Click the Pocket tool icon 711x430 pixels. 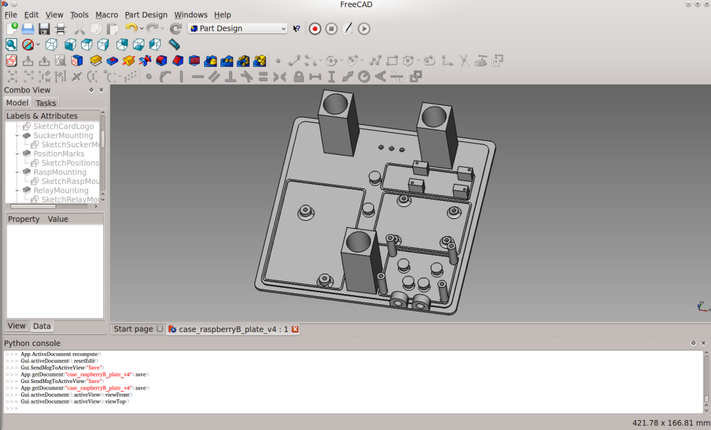click(x=112, y=60)
